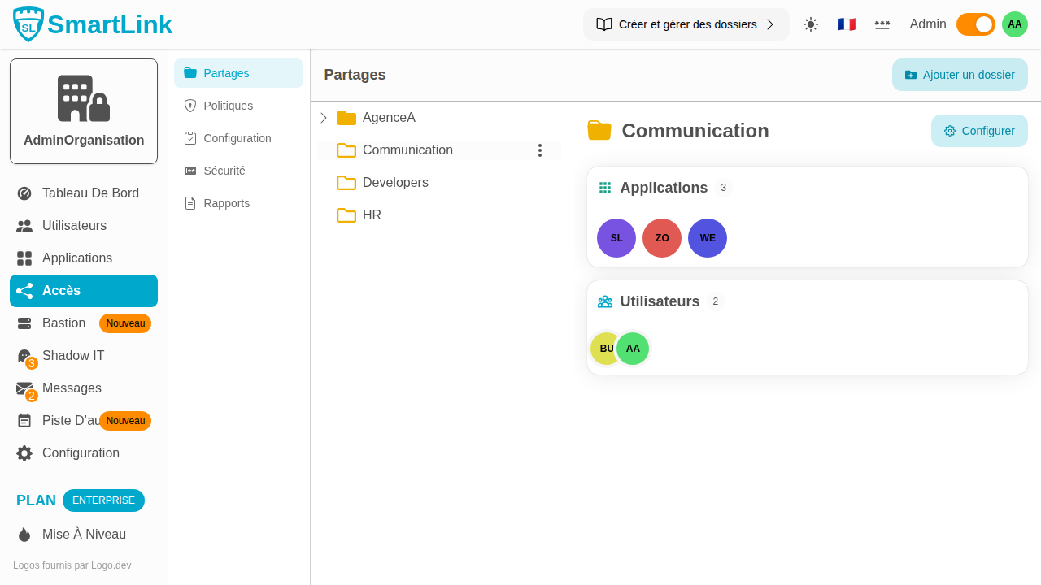Screen dimensions: 1041x585
Task: Switch to the Politiques tab
Action: point(228,106)
